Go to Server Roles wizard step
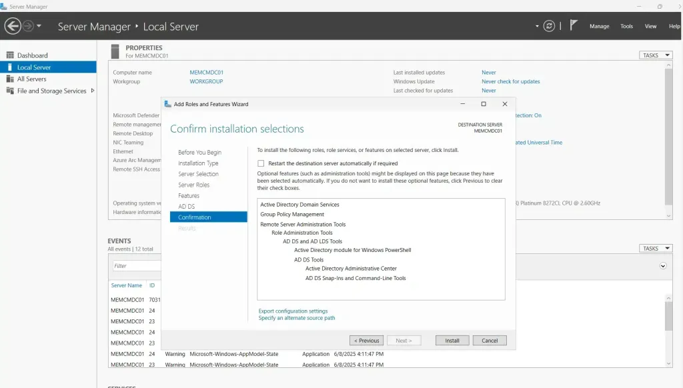The image size is (683, 388). 193,185
